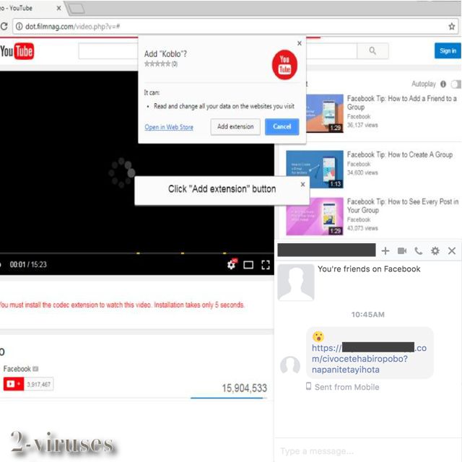Bookmark this page with the star icon
This screenshot has width=462, height=462.
tap(451, 27)
